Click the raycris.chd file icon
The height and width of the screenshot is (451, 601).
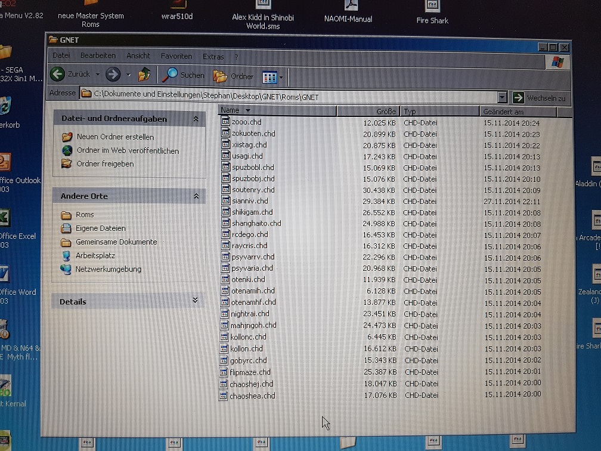[225, 245]
